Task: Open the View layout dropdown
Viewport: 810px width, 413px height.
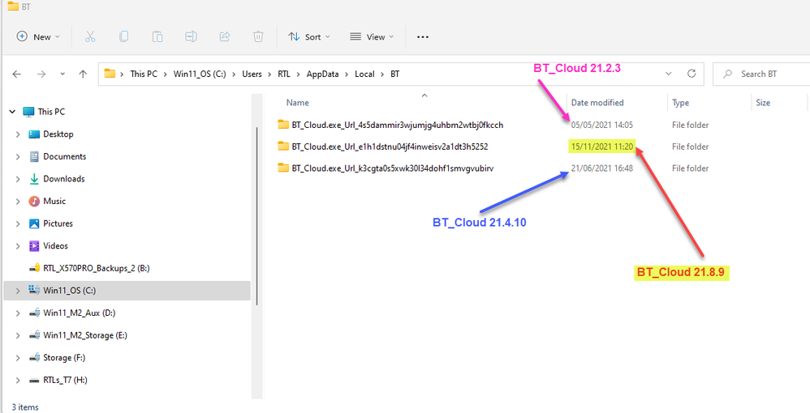Action: pos(371,36)
